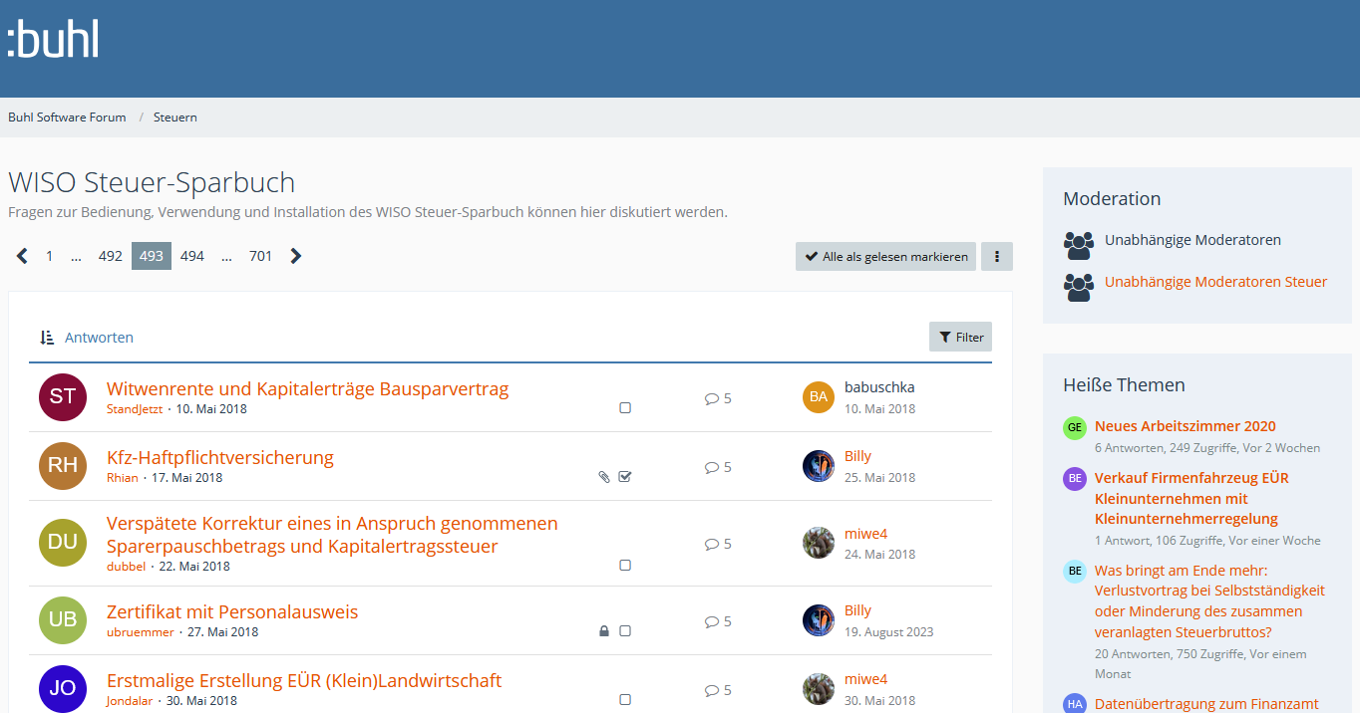
Task: Open JO avatar of Jondalar
Action: click(63, 689)
